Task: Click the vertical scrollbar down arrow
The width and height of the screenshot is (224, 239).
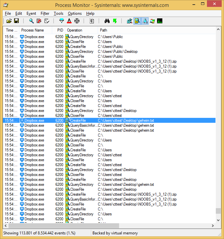Action: [218, 220]
